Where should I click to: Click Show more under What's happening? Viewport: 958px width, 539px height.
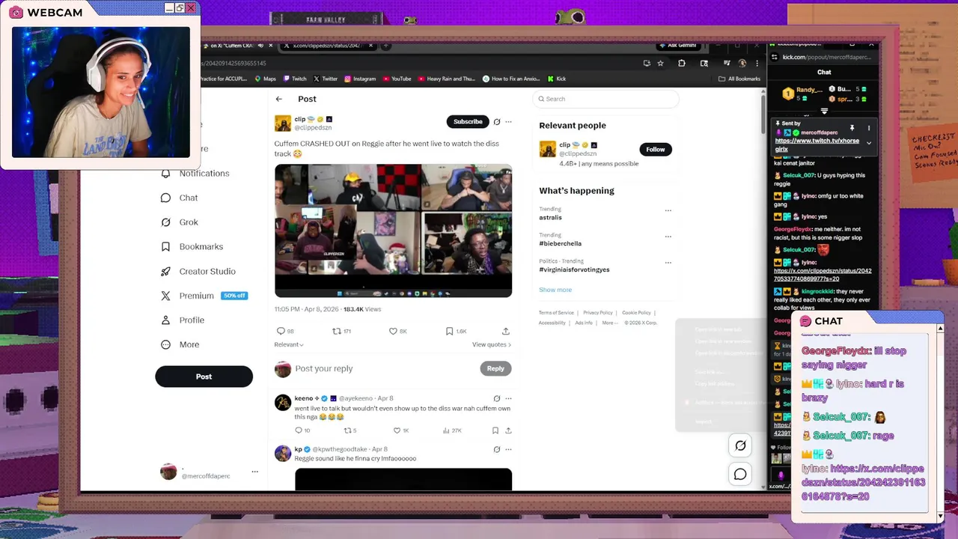(555, 290)
